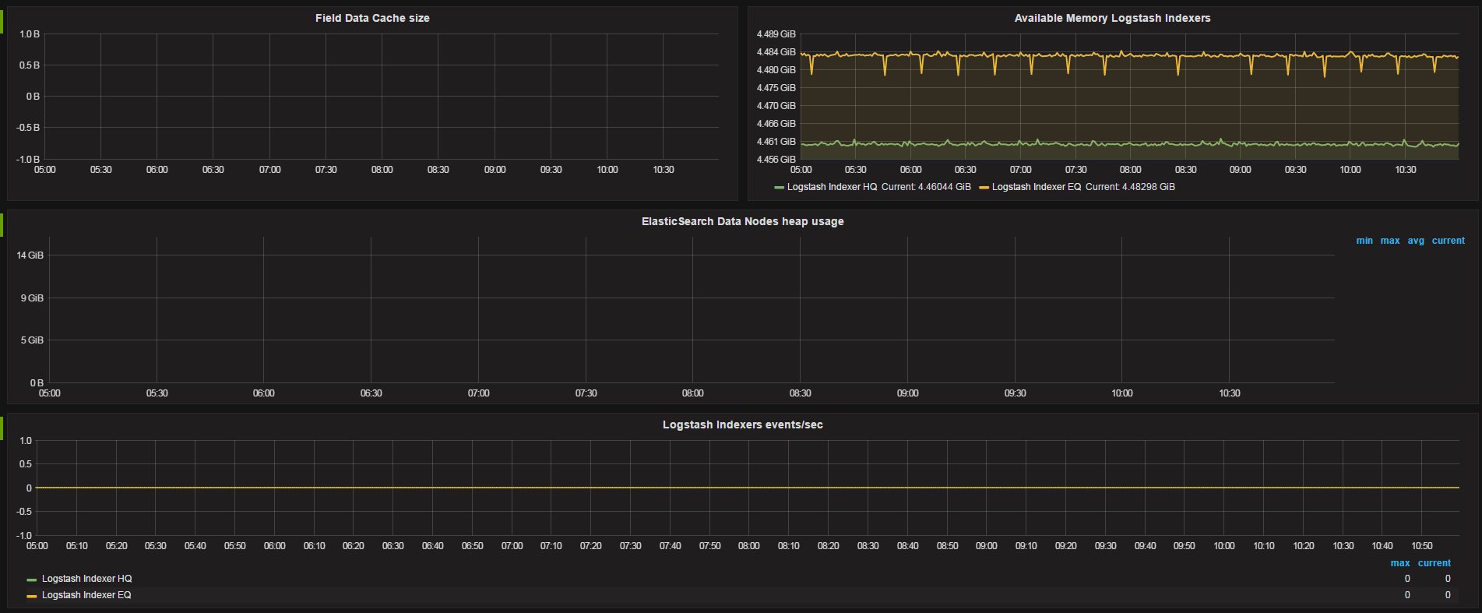Screen dimensions: 1482x613
Task: Sort heap usage legend by min column
Action: click(x=1364, y=241)
